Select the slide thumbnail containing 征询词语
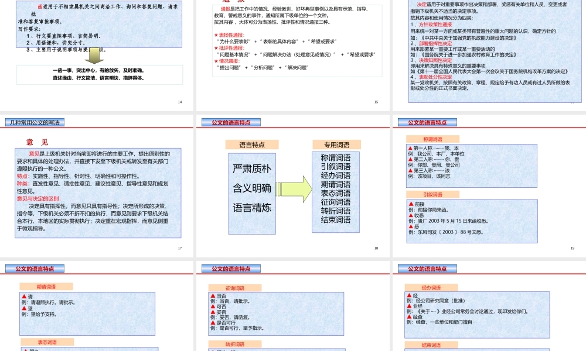The height and width of the screenshot is (351, 586). [x=293, y=306]
